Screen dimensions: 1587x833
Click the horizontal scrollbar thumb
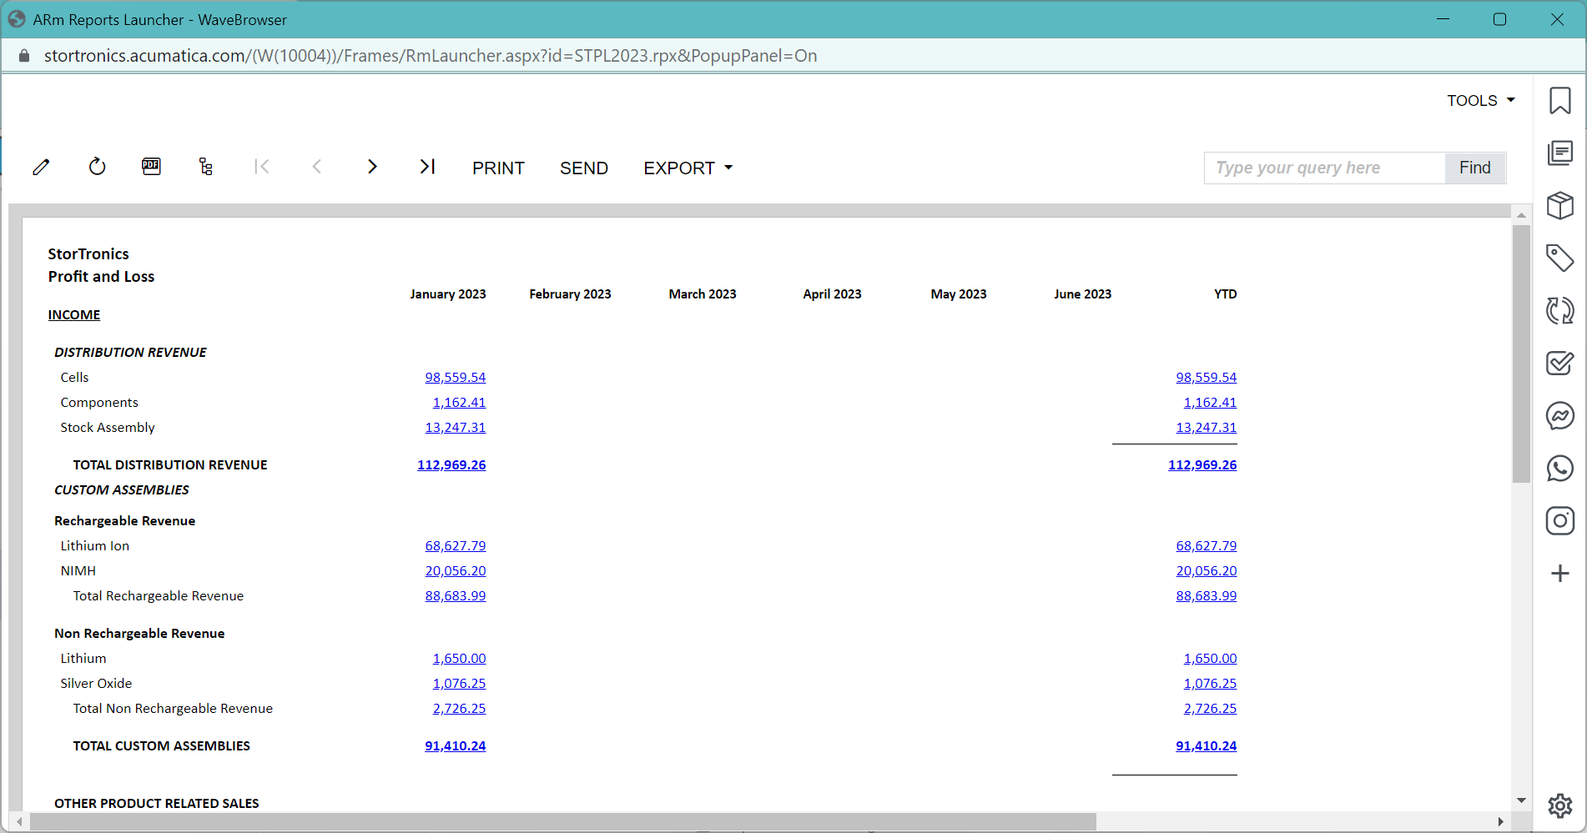tap(562, 821)
